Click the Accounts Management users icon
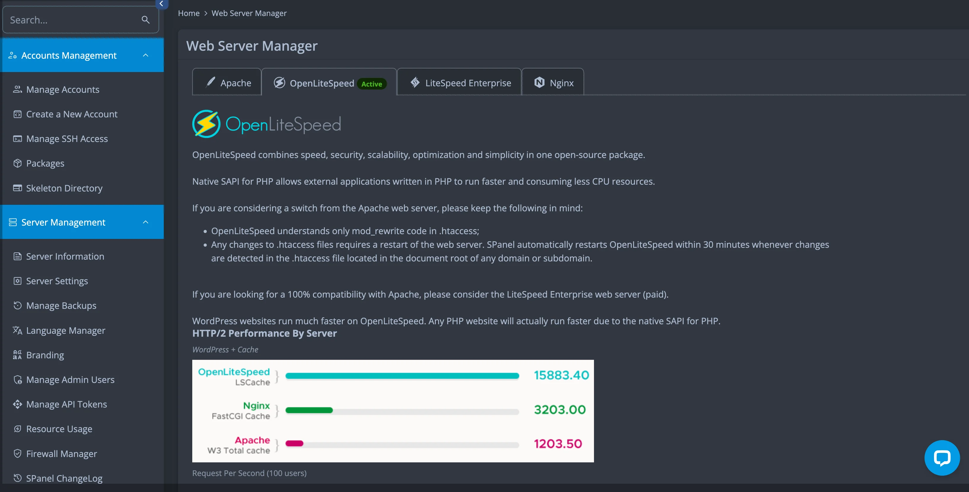This screenshot has width=969, height=492. [13, 56]
